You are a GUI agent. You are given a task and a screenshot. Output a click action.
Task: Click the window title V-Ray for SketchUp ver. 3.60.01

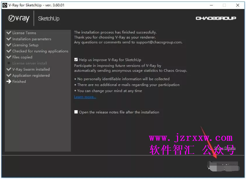36,5
